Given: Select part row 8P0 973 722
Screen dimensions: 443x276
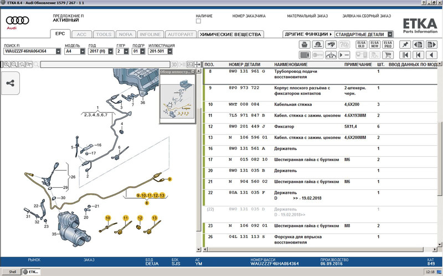Looking at the screenshot, I should [321, 93].
